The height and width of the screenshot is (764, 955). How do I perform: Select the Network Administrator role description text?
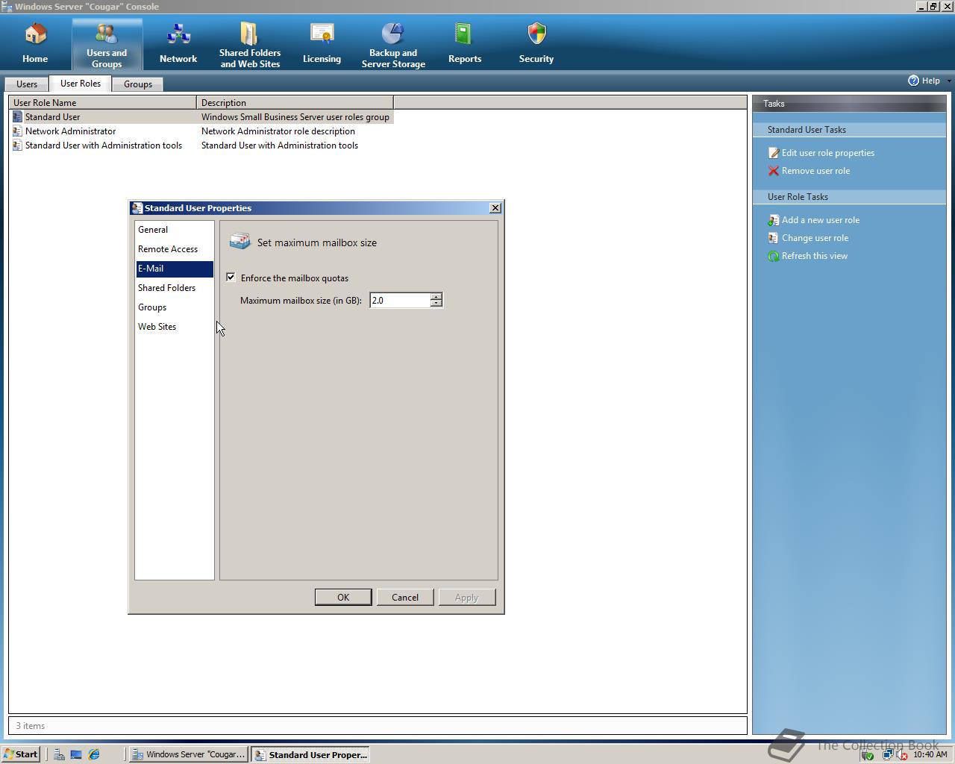(x=278, y=131)
